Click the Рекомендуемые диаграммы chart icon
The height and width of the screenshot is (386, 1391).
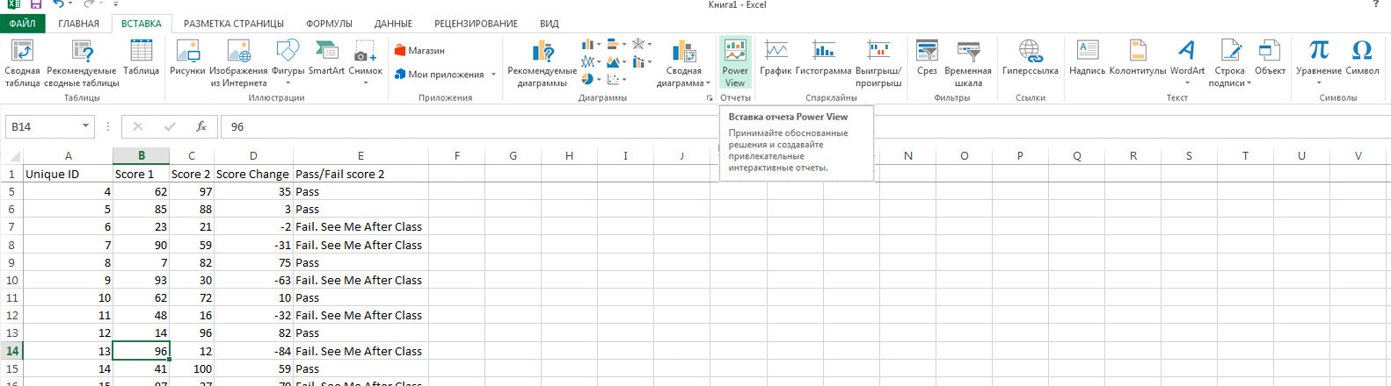click(x=542, y=61)
